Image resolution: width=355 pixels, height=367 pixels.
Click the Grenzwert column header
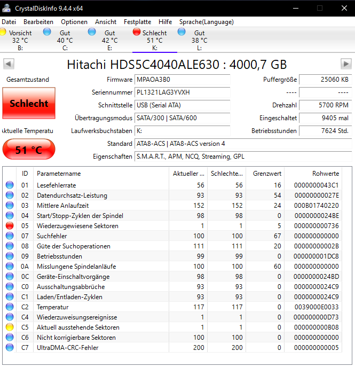265,174
